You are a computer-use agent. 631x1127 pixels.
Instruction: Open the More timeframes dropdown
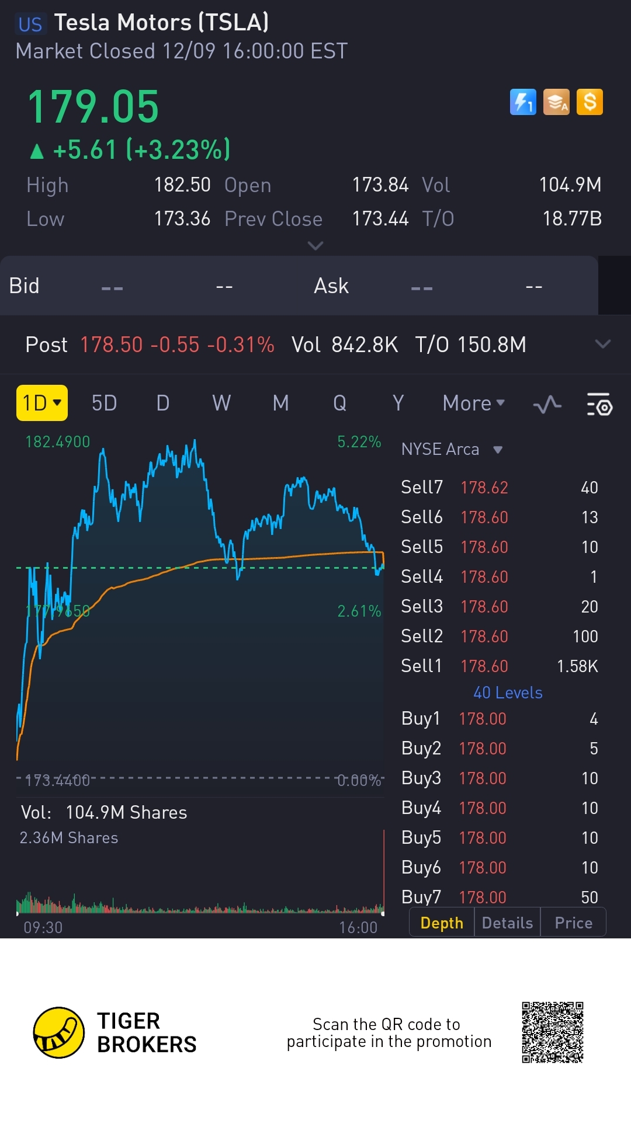[473, 403]
